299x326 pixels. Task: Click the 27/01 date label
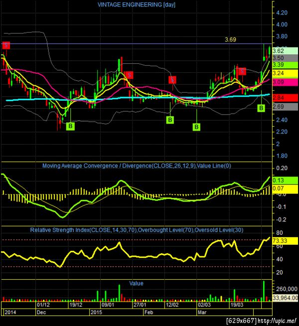point(140,305)
